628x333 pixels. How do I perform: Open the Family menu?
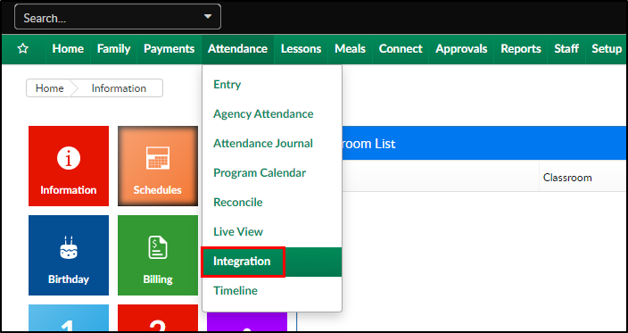pos(114,49)
